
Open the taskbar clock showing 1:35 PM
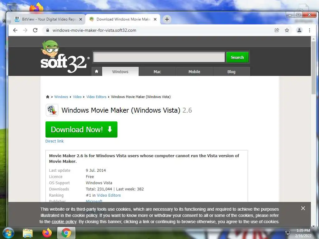click(x=303, y=233)
